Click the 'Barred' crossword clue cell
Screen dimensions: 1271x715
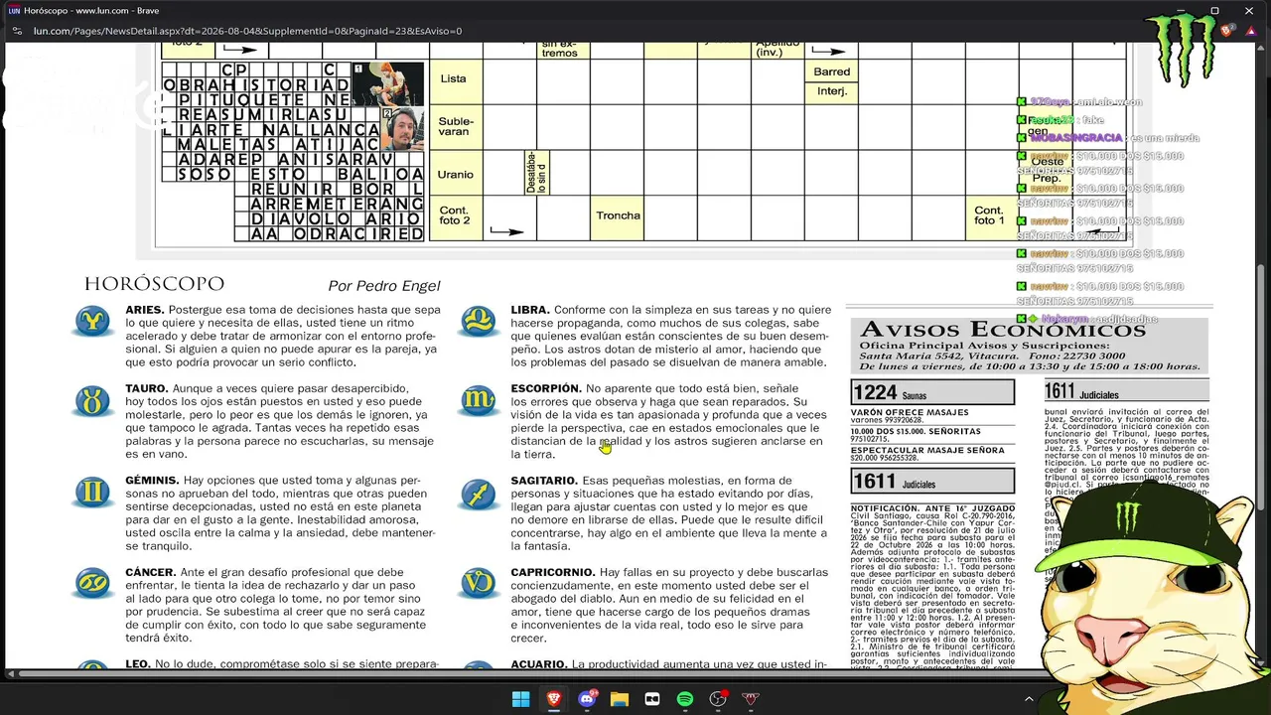(x=831, y=71)
